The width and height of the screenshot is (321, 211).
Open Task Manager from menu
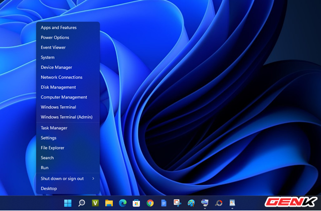point(68,128)
